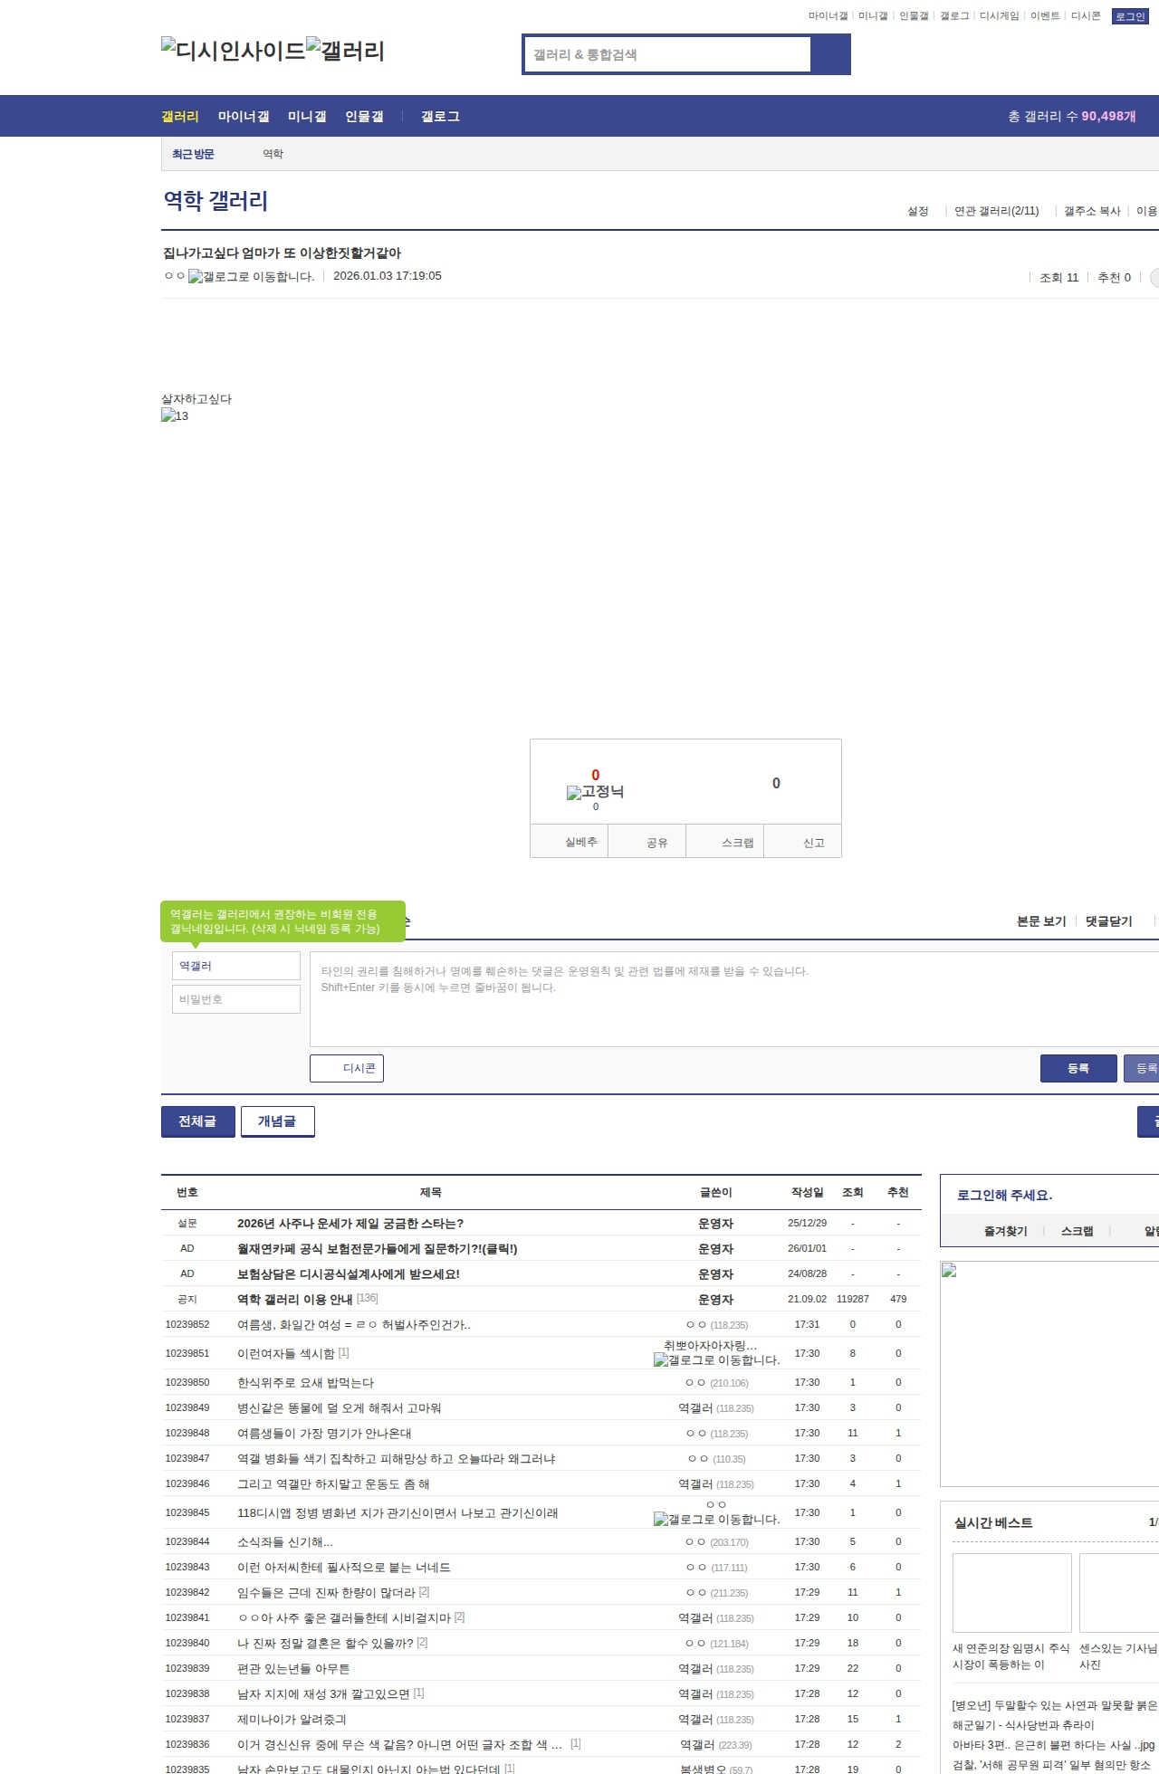Screen dimensions: 1159x1774
Task: Expand the 연관 갤러리(2/11) list
Action: (996, 211)
